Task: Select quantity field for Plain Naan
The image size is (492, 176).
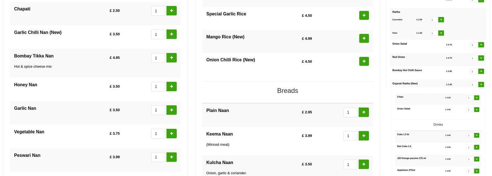Action: [350, 112]
